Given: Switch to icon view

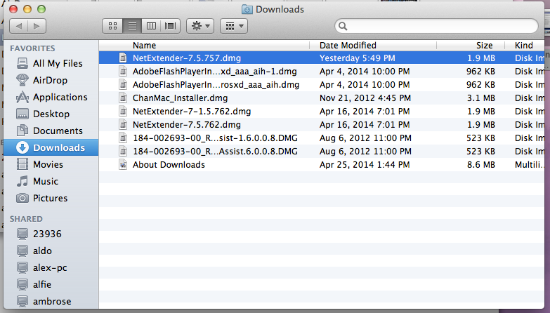Looking at the screenshot, I should pos(112,26).
